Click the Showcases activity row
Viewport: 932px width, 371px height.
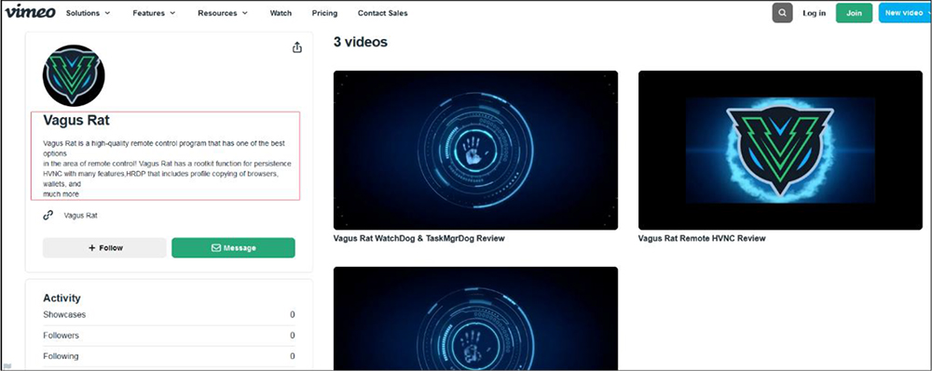pyautogui.click(x=169, y=314)
